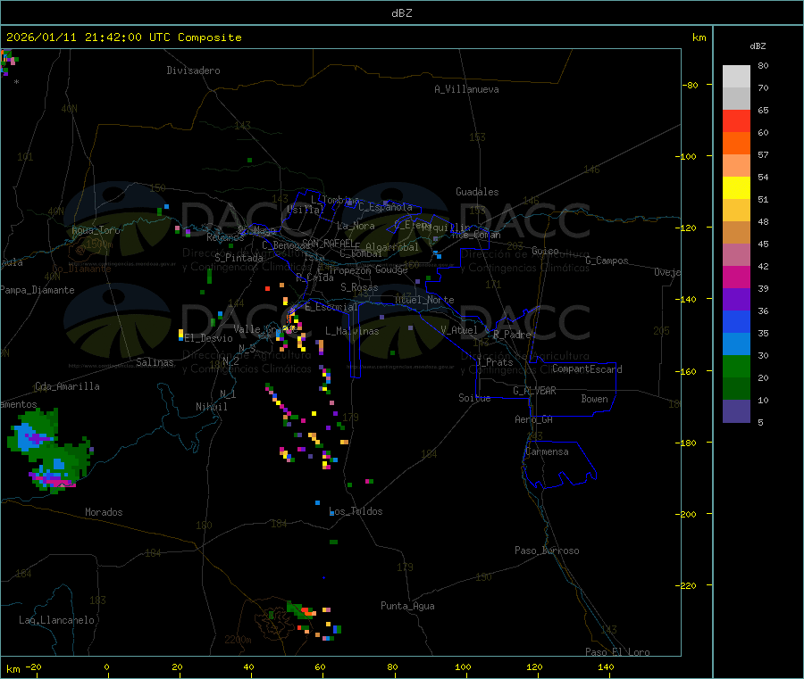
Task: Click the Guadales label on the map
Action: point(477,192)
